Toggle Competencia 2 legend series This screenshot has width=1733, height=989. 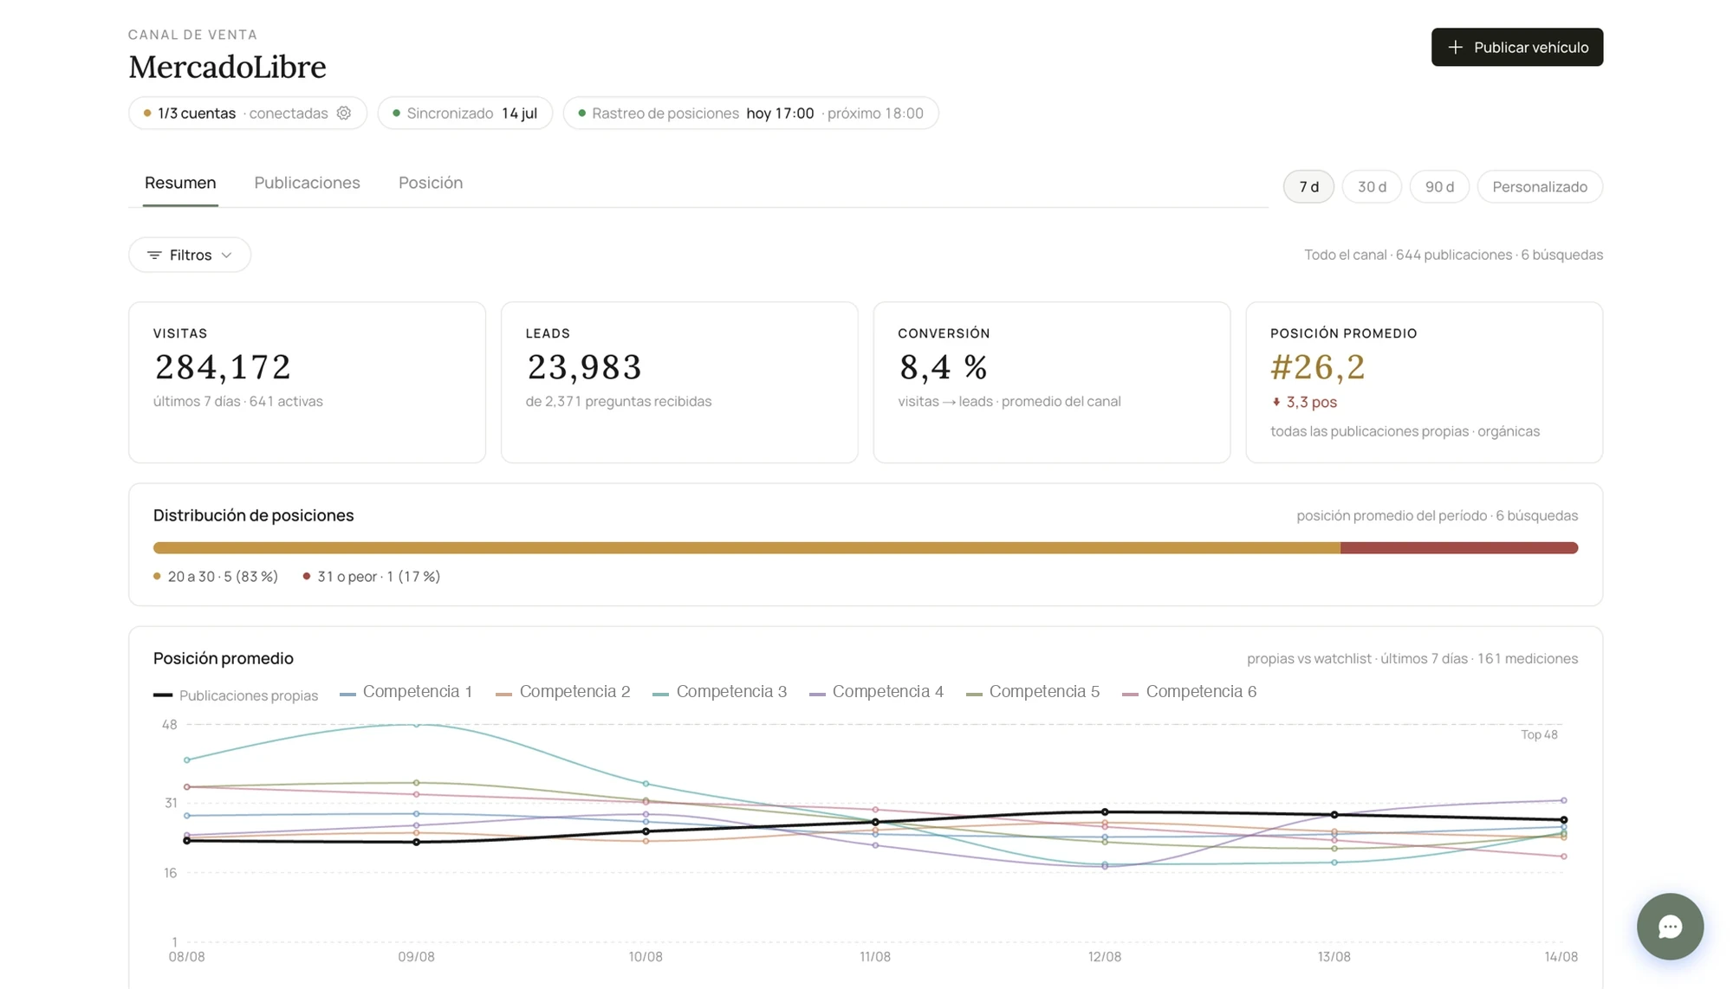point(563,691)
